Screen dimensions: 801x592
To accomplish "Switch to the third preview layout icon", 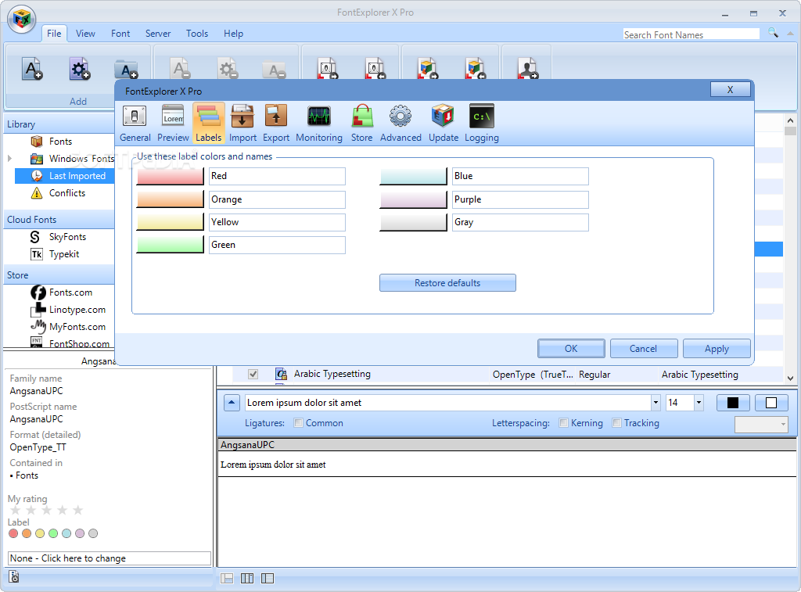I will (x=268, y=578).
